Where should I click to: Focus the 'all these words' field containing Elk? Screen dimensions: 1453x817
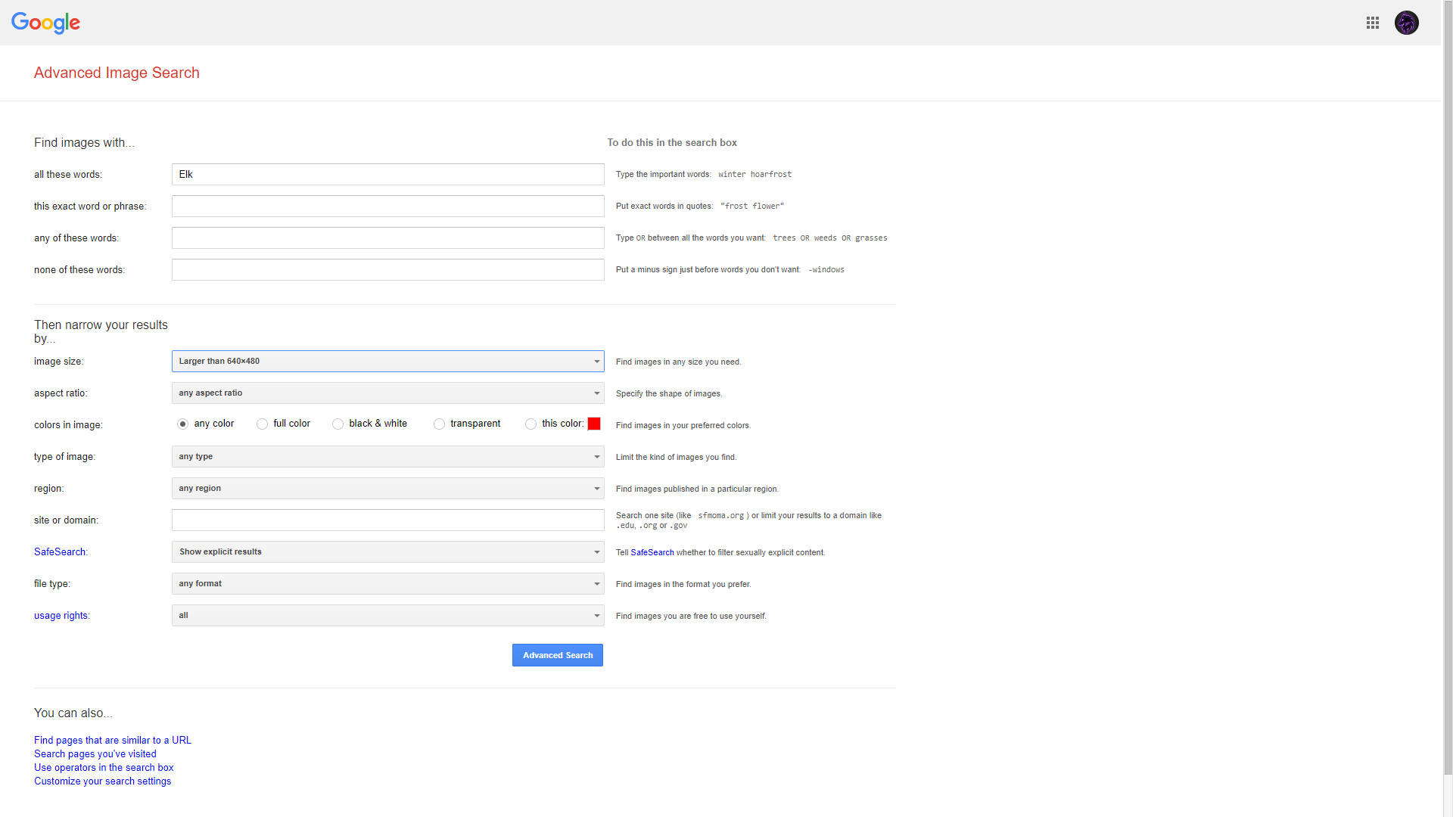click(x=387, y=174)
